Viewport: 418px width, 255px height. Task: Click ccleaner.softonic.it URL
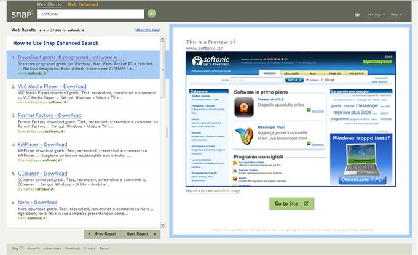(x=36, y=189)
